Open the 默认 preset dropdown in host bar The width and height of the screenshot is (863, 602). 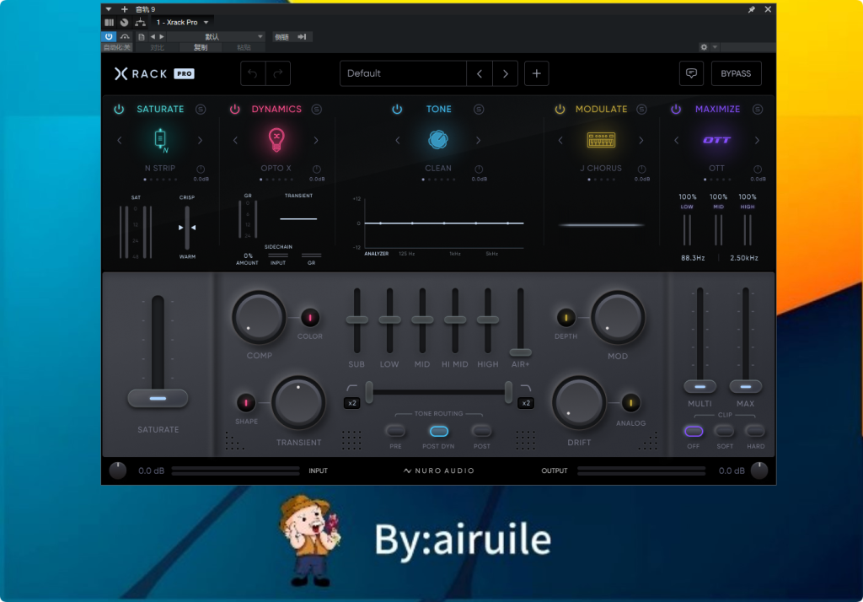click(216, 37)
